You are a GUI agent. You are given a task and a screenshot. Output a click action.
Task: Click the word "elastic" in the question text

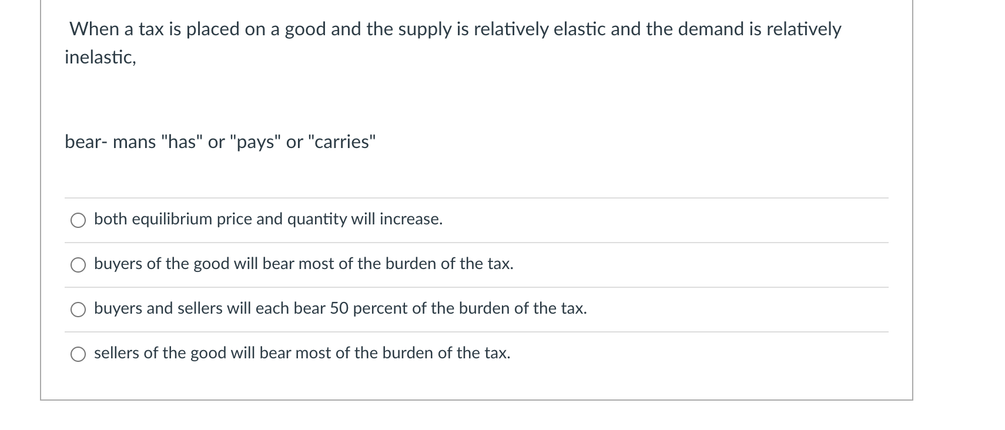click(582, 29)
